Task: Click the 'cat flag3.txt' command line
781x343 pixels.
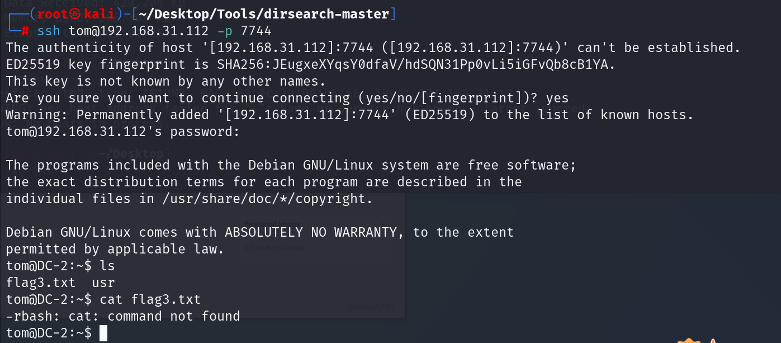Action: pyautogui.click(x=150, y=299)
